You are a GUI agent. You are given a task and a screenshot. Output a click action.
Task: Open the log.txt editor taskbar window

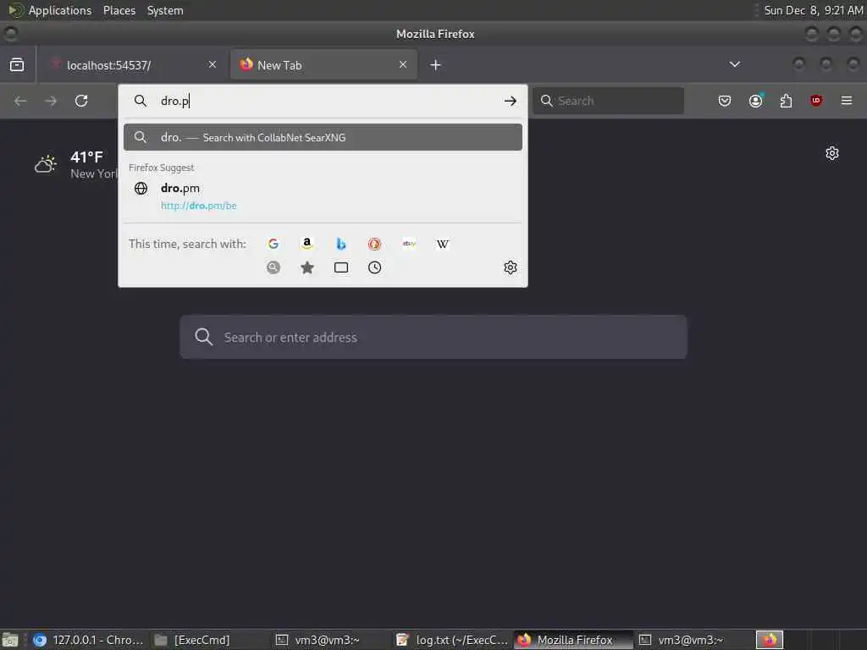click(452, 640)
